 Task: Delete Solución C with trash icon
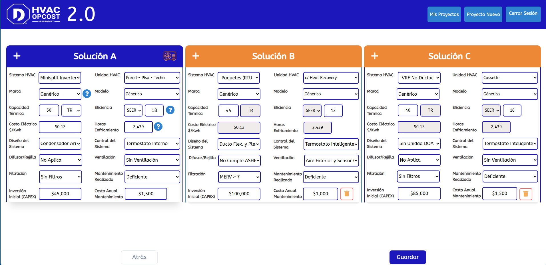[525, 194]
